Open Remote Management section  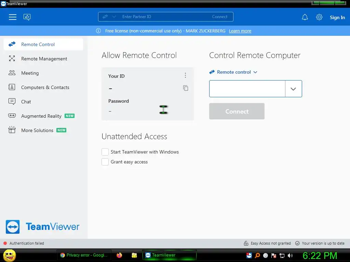43,59
